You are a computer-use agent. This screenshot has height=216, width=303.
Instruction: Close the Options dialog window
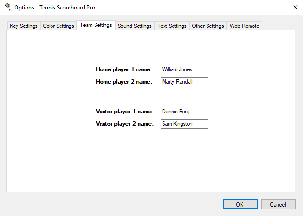[292, 8]
